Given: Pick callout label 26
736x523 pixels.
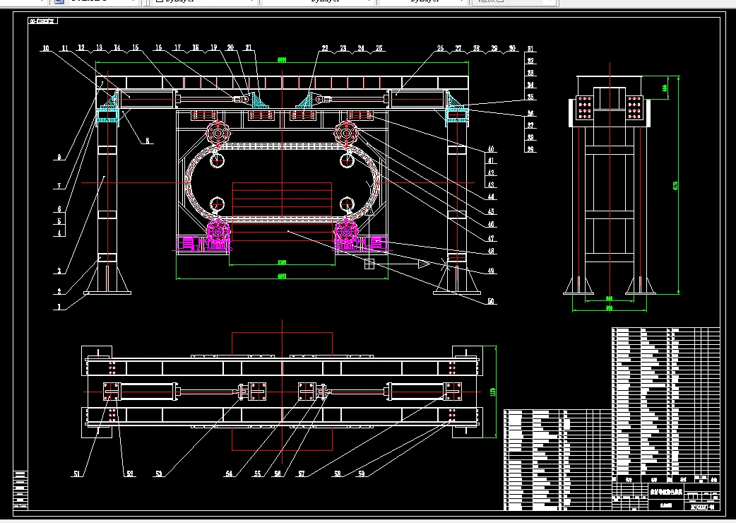Looking at the screenshot, I should 440,48.
